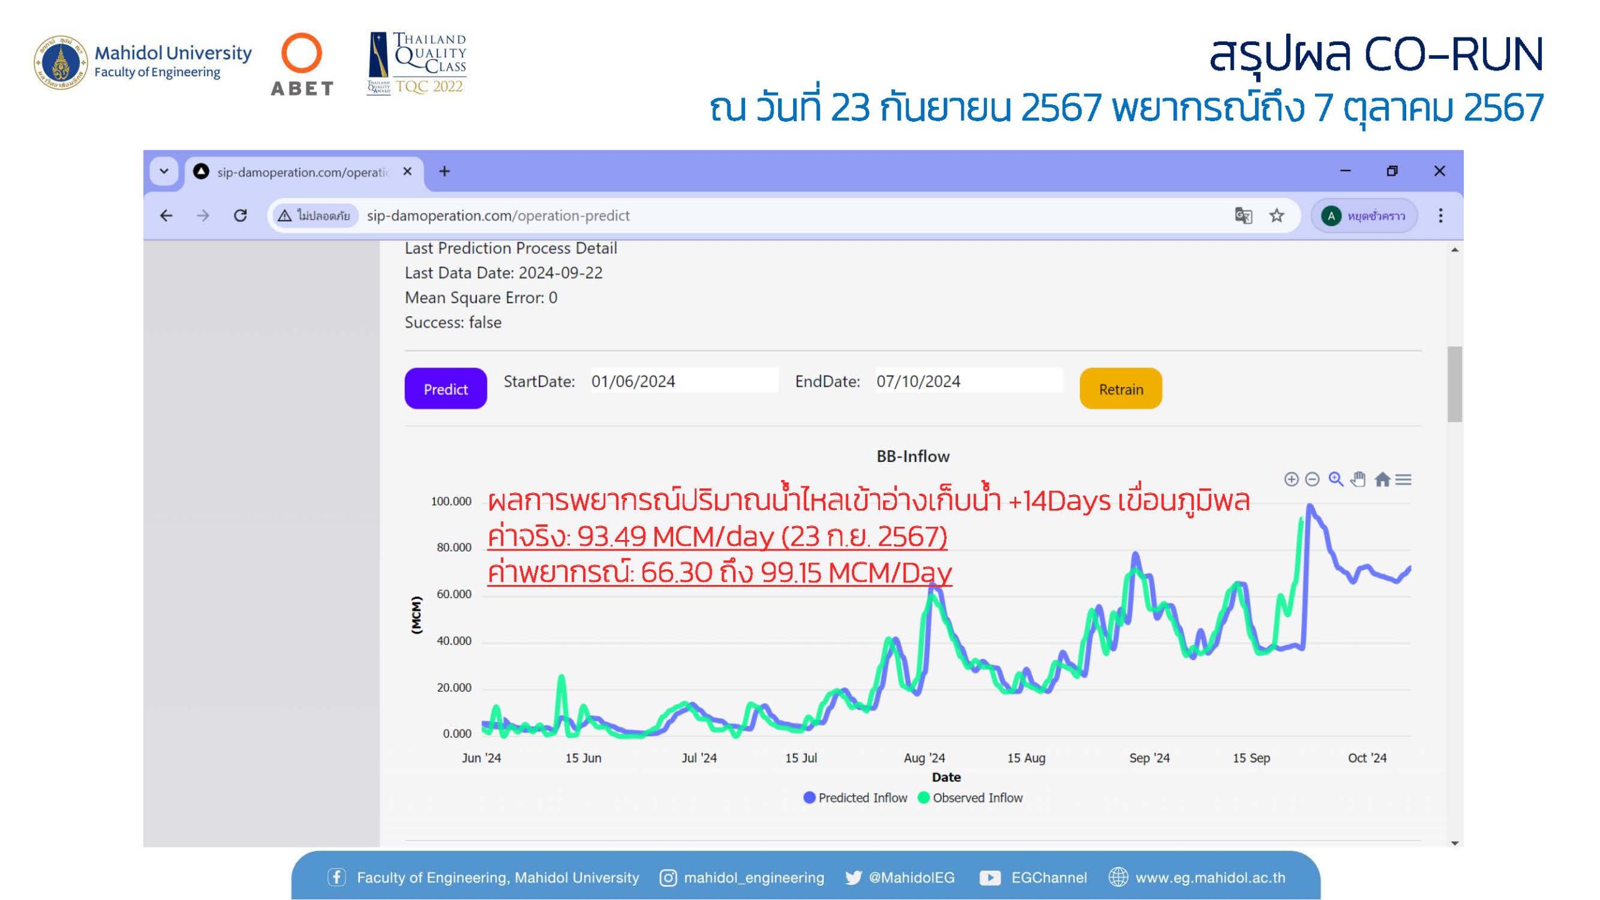Viewport: 1600px width, 900px height.
Task: Click the chart zoom out minus icon
Action: (1312, 479)
